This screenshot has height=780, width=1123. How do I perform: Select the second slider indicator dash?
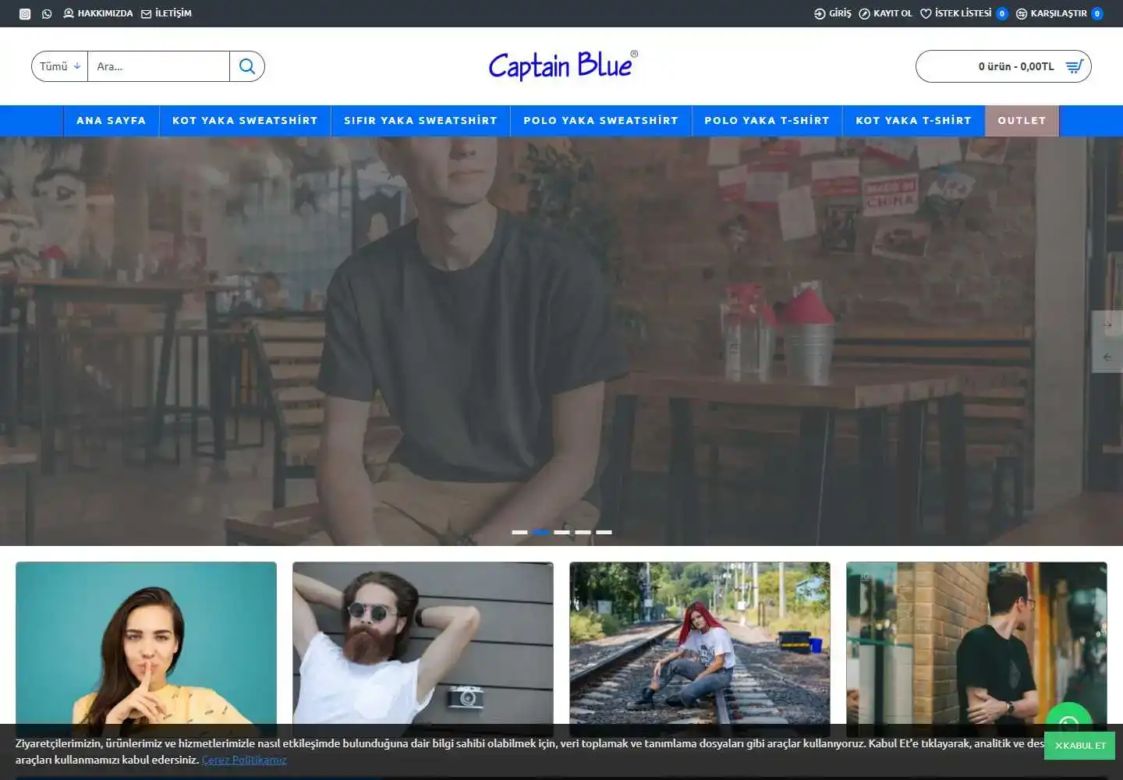(x=540, y=532)
